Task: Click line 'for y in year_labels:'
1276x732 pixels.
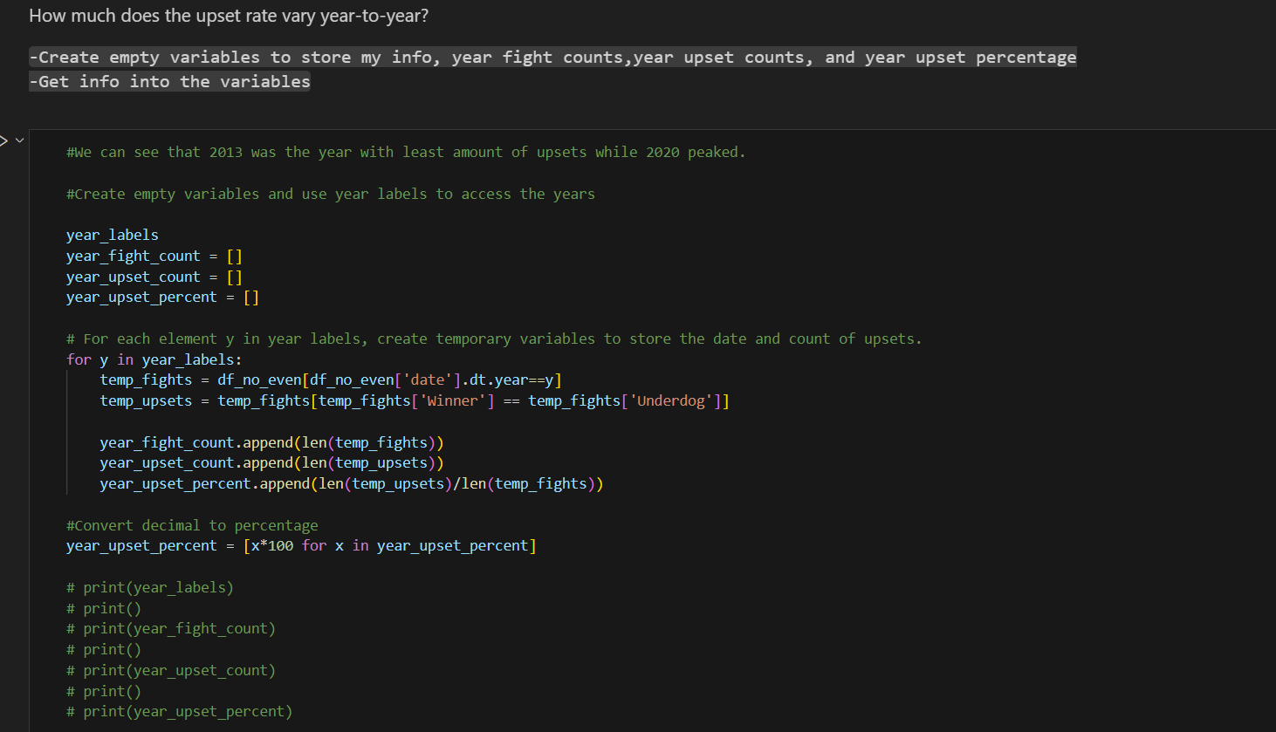Action: 154,360
